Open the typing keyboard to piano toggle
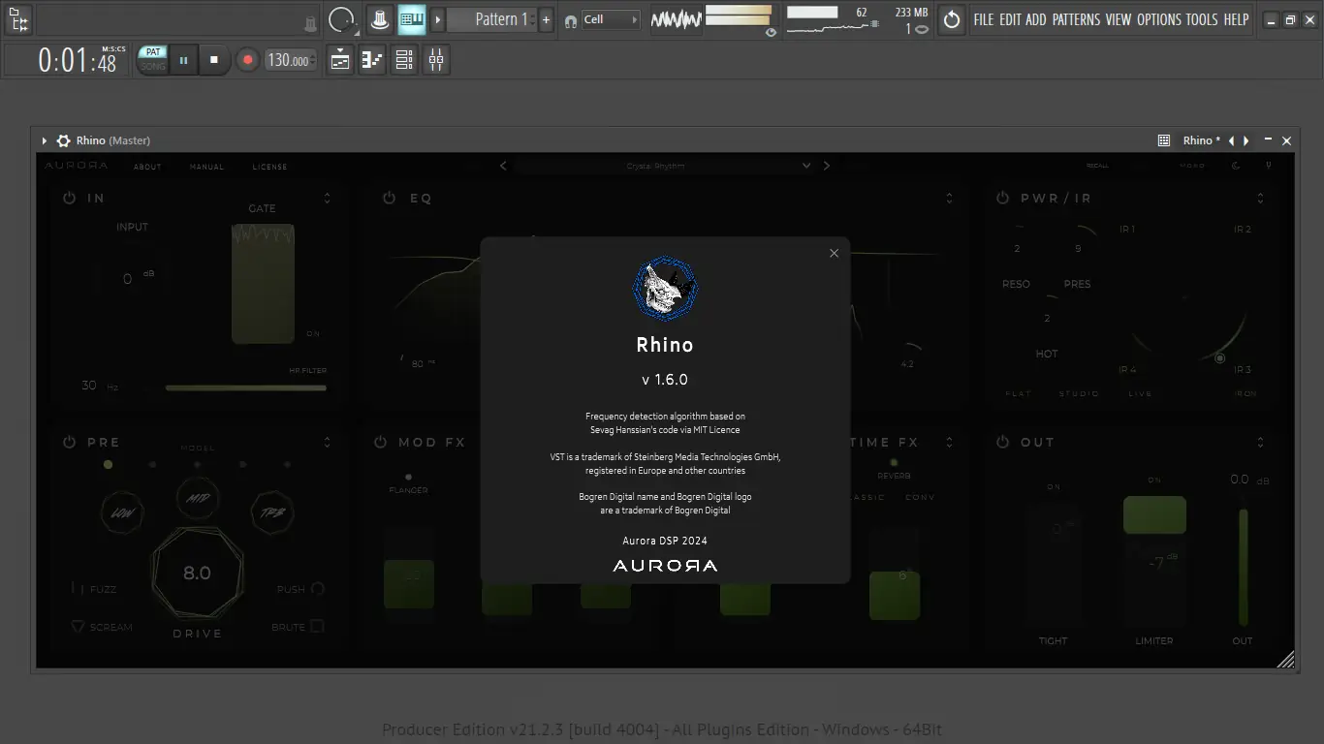This screenshot has width=1324, height=744. [x=412, y=19]
